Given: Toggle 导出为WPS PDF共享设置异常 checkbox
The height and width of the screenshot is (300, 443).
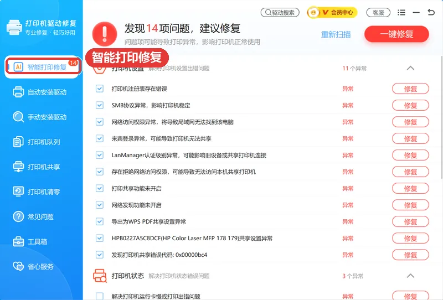Looking at the screenshot, I should pyautogui.click(x=100, y=221).
